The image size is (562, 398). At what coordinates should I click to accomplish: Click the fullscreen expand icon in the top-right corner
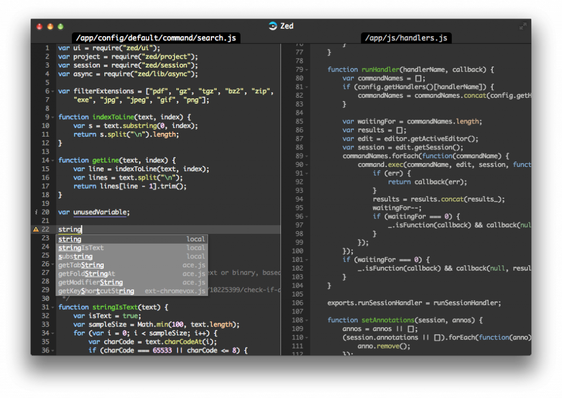point(522,26)
